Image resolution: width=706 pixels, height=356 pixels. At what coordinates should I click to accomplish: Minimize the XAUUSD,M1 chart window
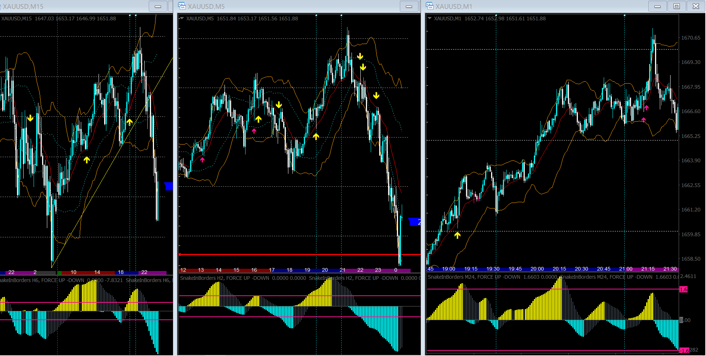[657, 6]
